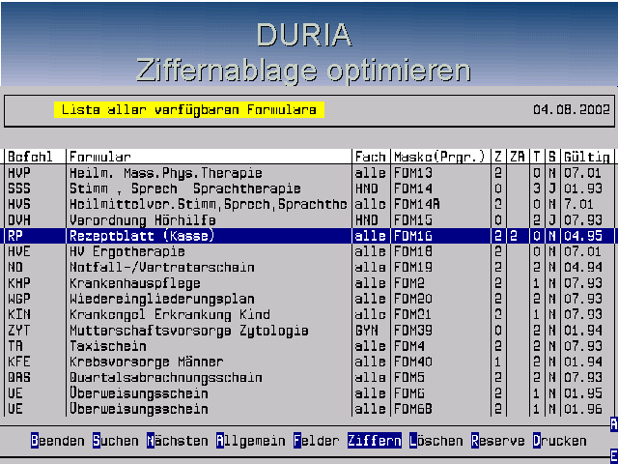618x464 pixels.
Task: Click the date 04.08.2002
Action: (x=572, y=109)
